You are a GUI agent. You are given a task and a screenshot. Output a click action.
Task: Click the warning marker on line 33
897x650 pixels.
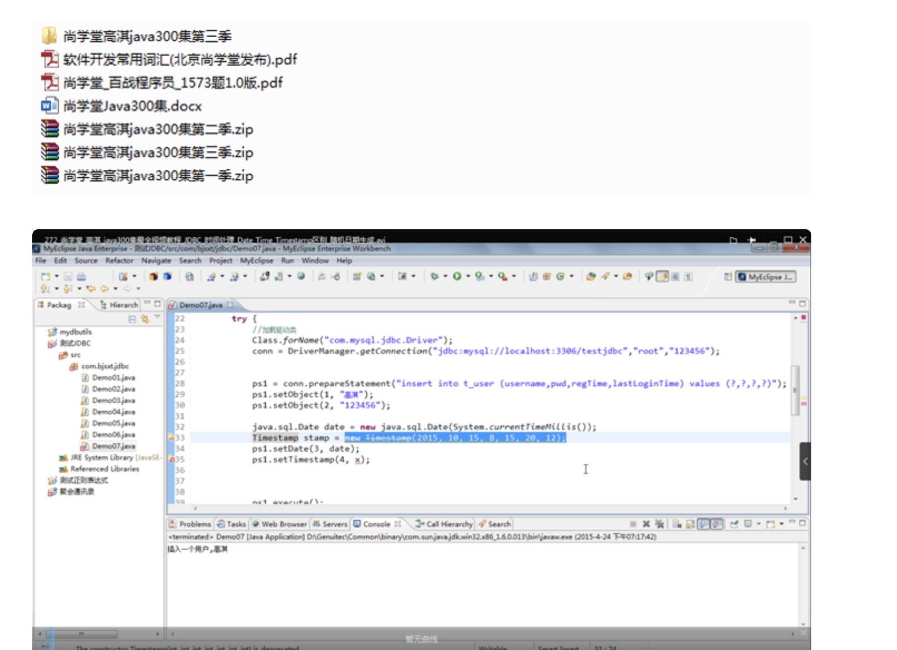click(x=171, y=438)
